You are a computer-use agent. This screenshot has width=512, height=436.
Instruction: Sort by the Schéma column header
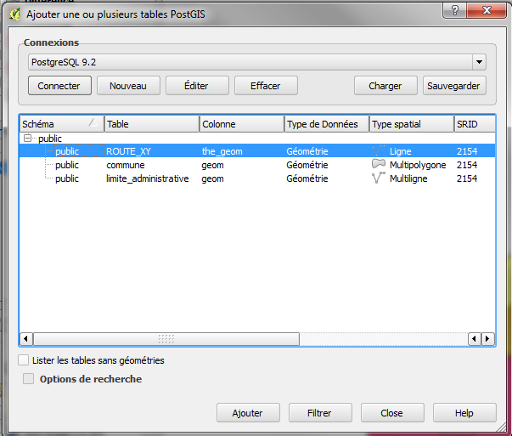[x=61, y=124]
